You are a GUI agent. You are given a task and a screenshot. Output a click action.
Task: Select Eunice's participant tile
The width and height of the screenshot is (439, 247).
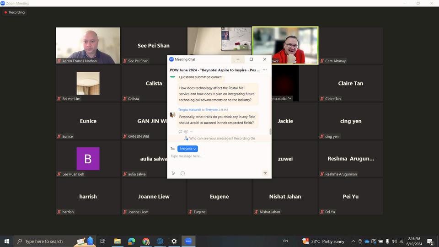88,121
